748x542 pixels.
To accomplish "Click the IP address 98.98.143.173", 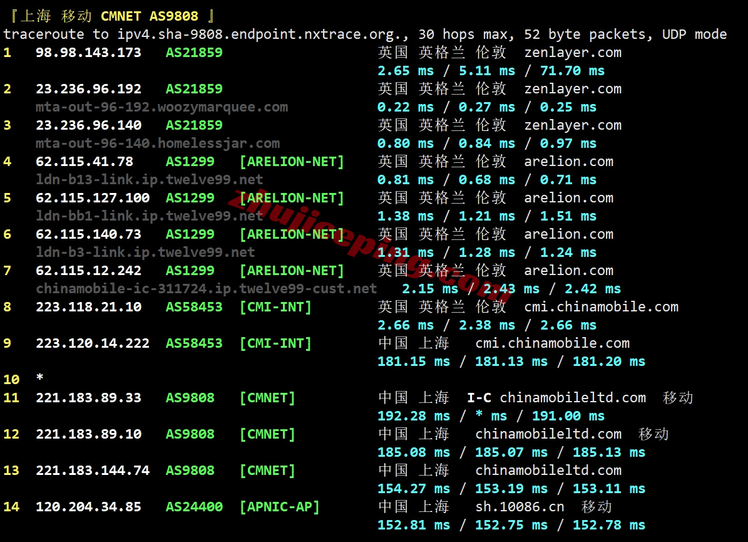I will coord(88,53).
